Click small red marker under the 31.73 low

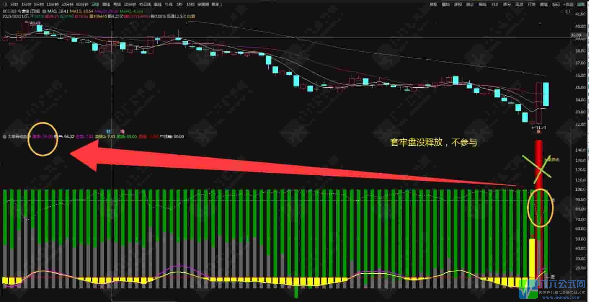click(538, 132)
